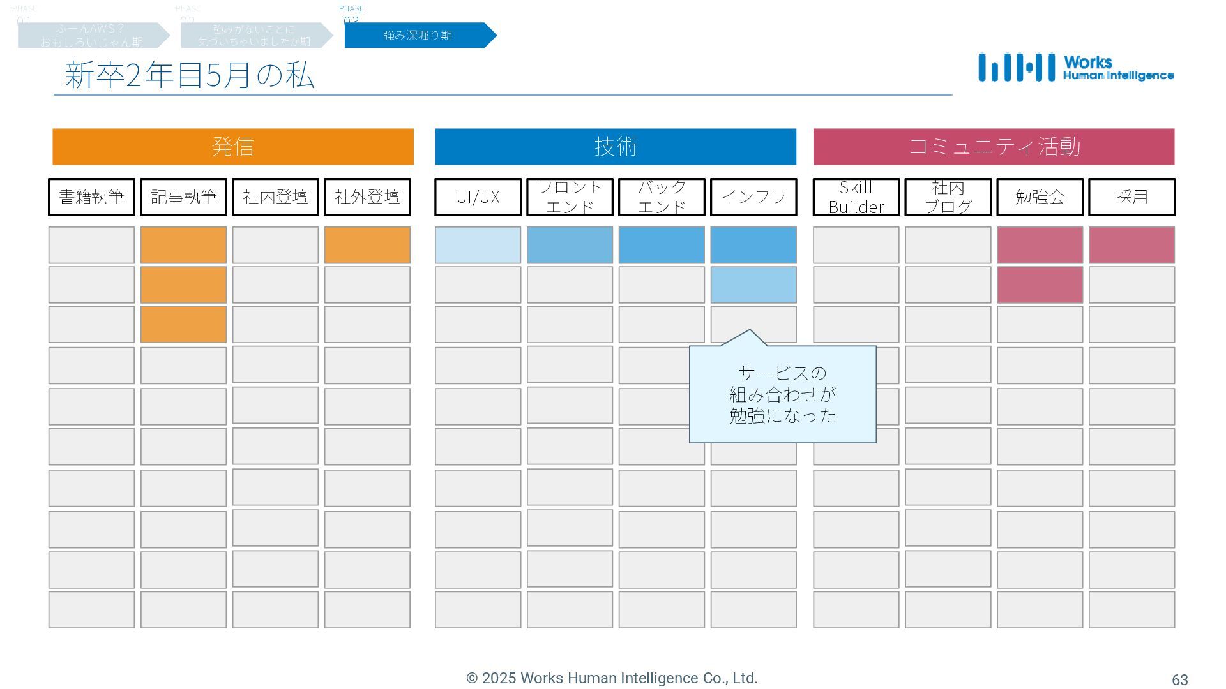The height and width of the screenshot is (689, 1226).
Task: Click the slide title 新卒2年目5月の私
Action: pyautogui.click(x=189, y=74)
